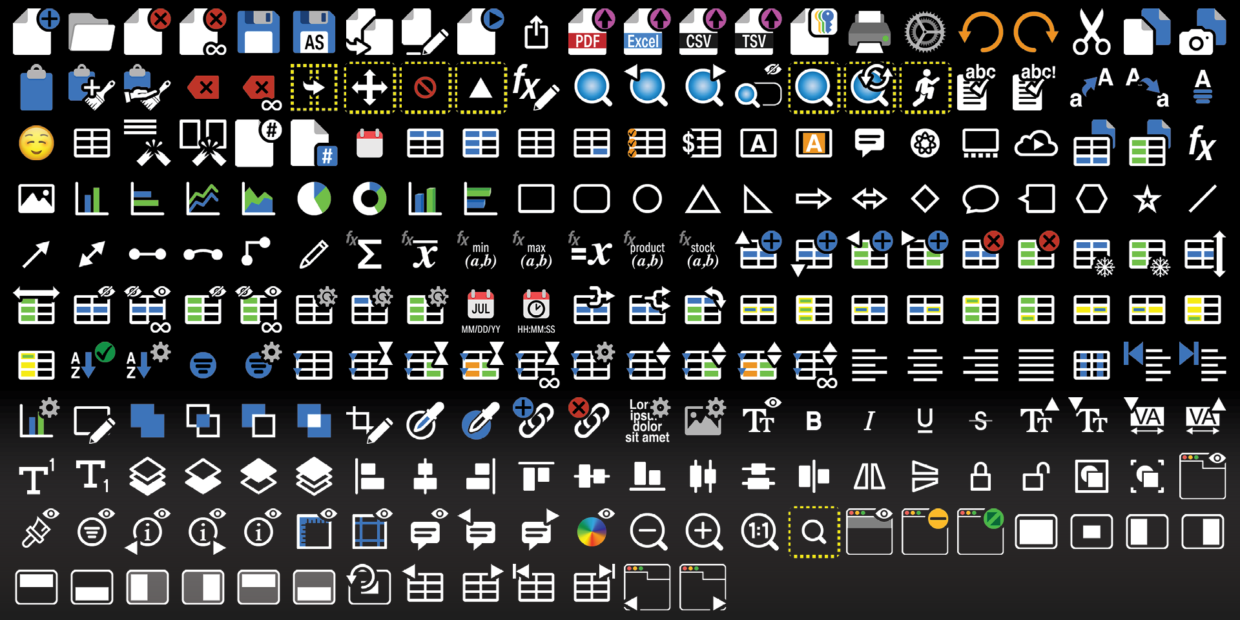Click the donut chart icon

coord(369,199)
